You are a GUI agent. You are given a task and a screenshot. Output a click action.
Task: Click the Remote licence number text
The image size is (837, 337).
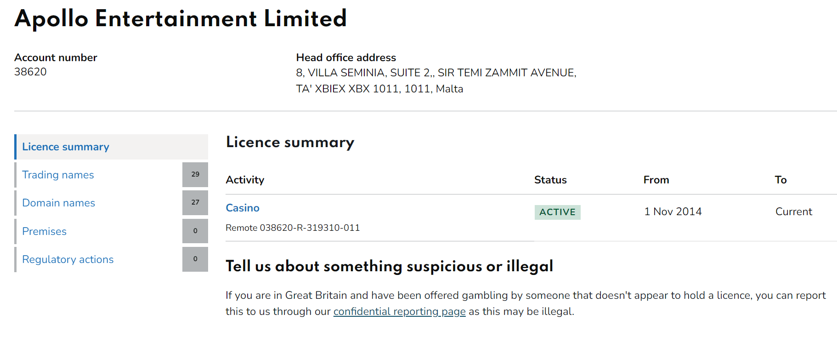(293, 228)
